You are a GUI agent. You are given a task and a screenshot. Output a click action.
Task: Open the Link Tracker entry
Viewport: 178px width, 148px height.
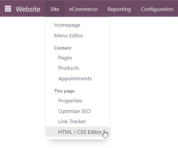click(78, 122)
